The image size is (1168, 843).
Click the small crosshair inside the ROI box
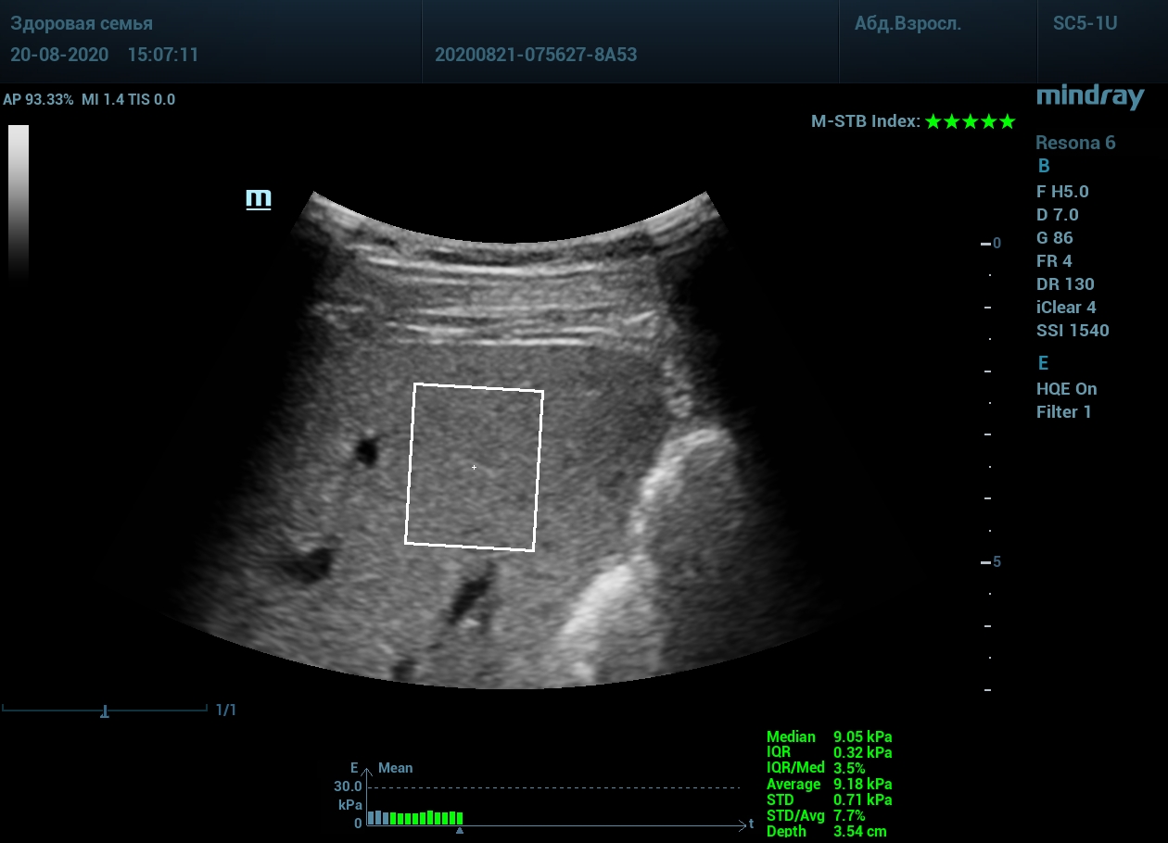click(x=474, y=468)
